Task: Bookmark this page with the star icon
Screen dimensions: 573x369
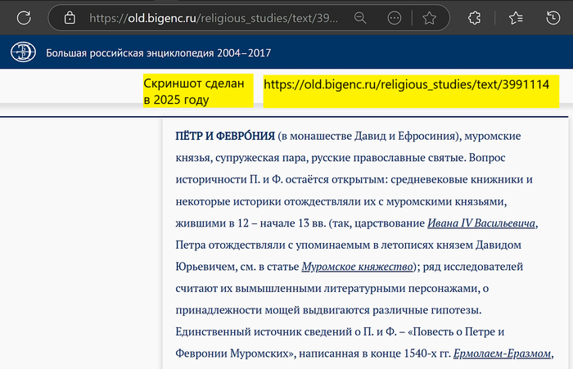Action: pyautogui.click(x=429, y=17)
